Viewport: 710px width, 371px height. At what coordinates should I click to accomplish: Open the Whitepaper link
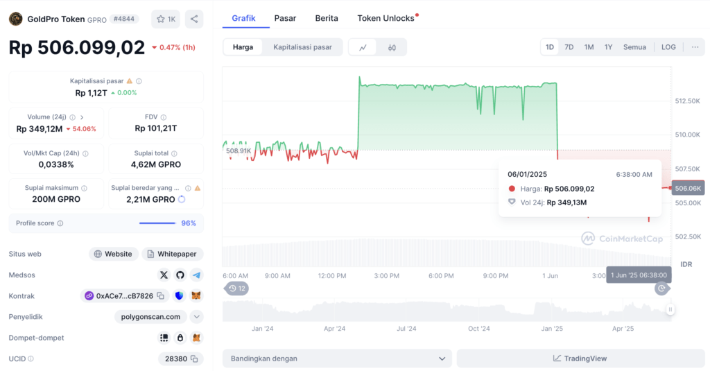pos(173,254)
